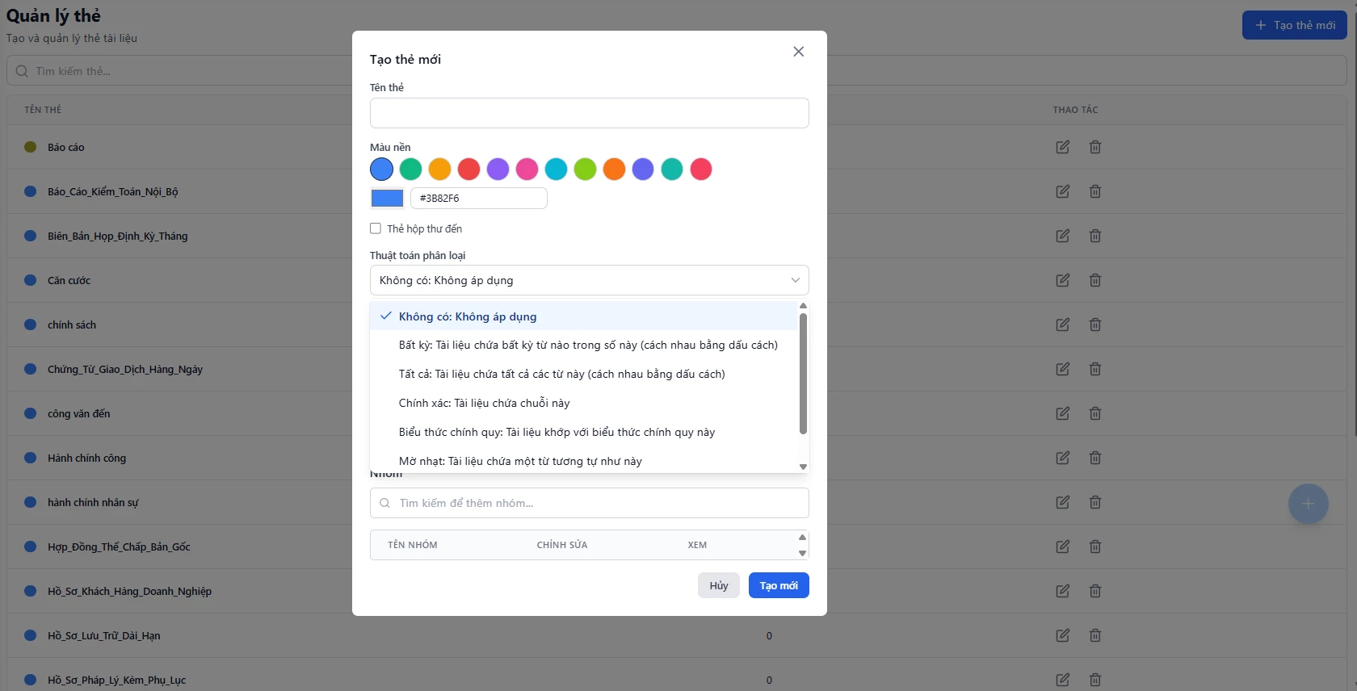Close the Tạo thẻ mới dialog
This screenshot has width=1357, height=691.
(798, 52)
